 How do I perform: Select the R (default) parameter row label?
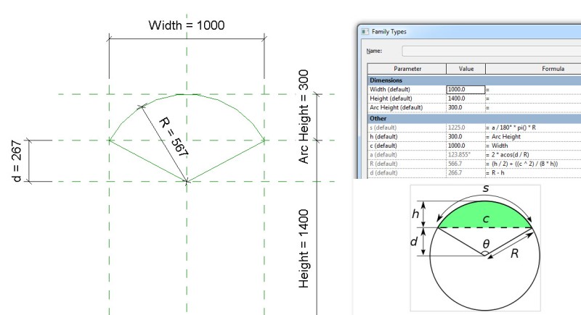[407, 164]
